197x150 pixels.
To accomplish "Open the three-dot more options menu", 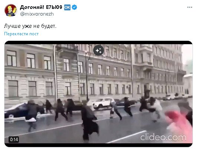I will 190,7.
